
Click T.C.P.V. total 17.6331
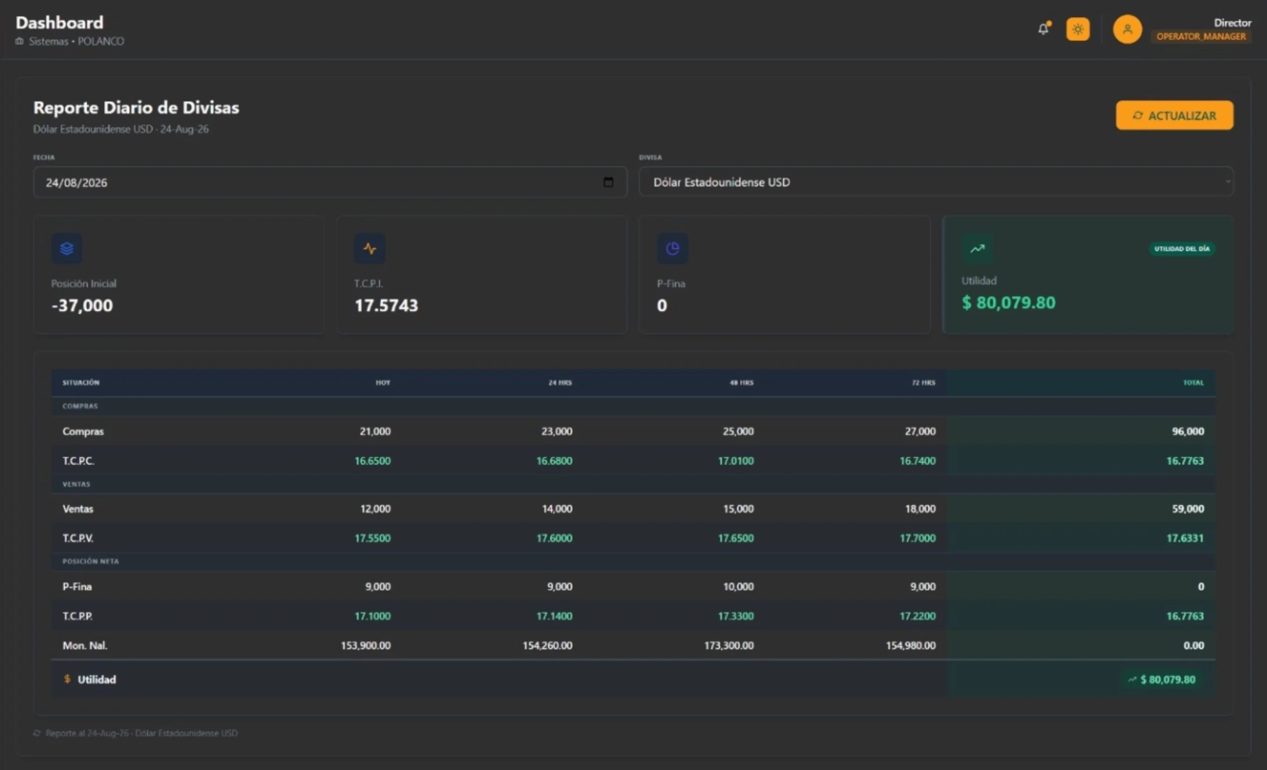tap(1185, 539)
